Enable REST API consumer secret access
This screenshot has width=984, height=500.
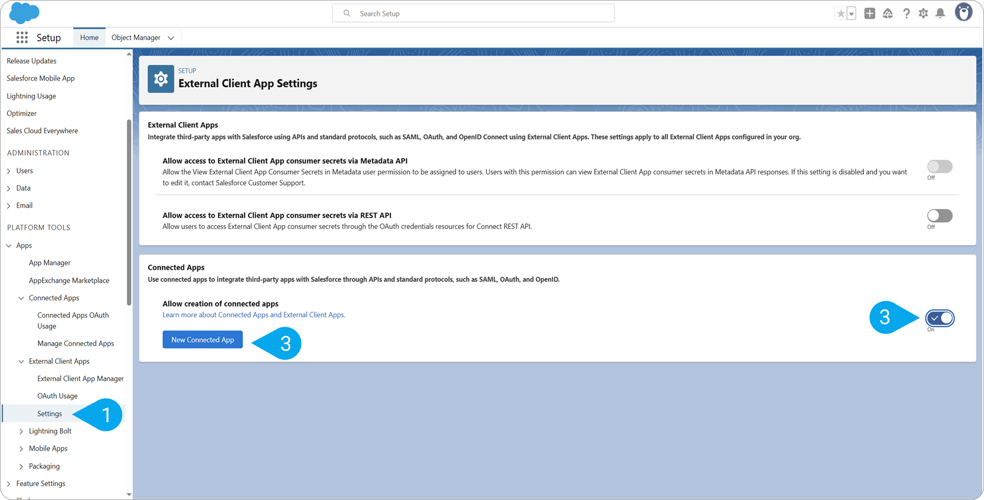click(x=939, y=216)
